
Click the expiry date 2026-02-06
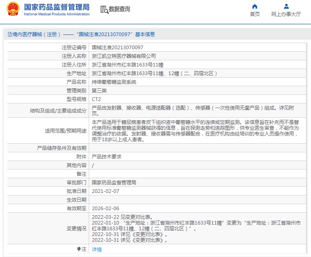point(105,208)
